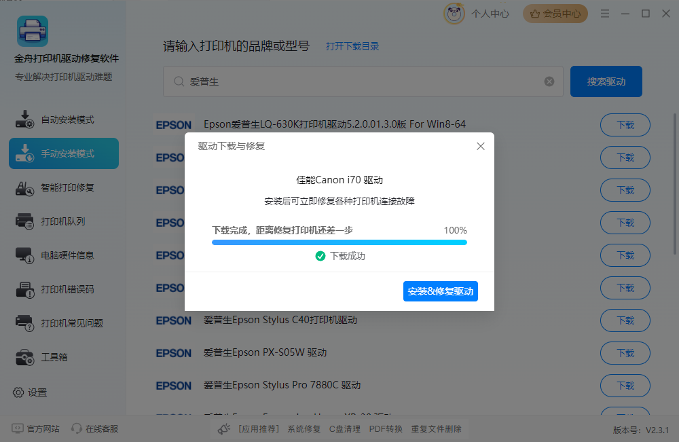Click the download progress bar
The height and width of the screenshot is (442, 679).
339,242
